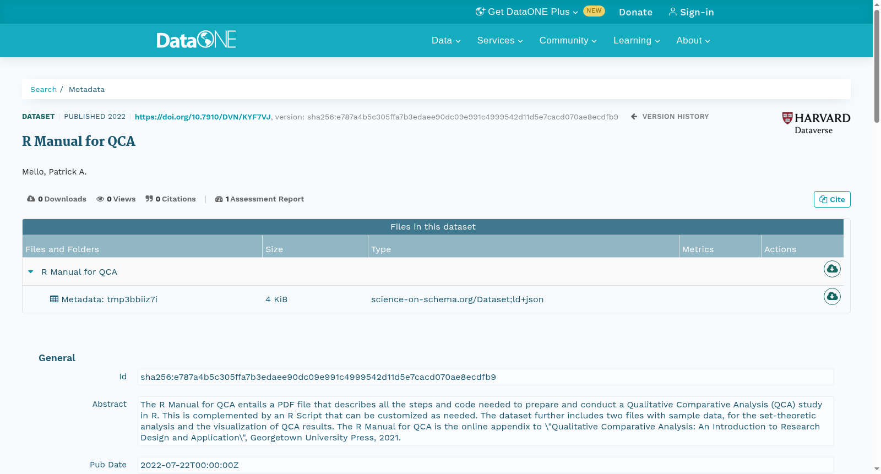Open Metadata: tmp3bbiiz7i entry

[109, 299]
